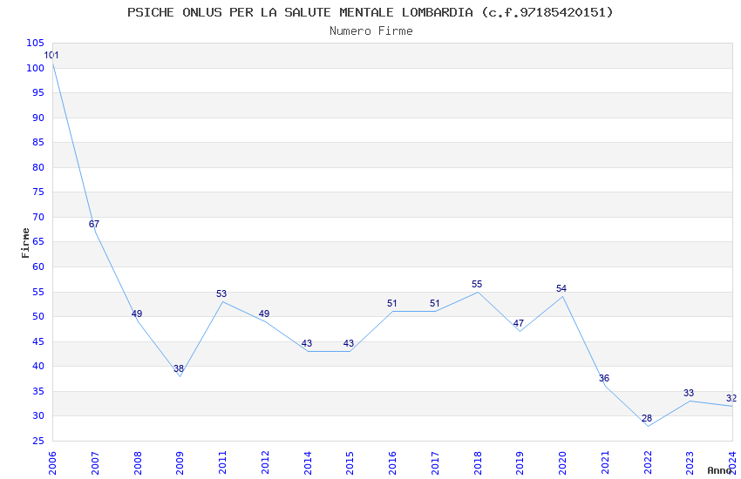Select data label 49 above year 2012

coord(263,314)
